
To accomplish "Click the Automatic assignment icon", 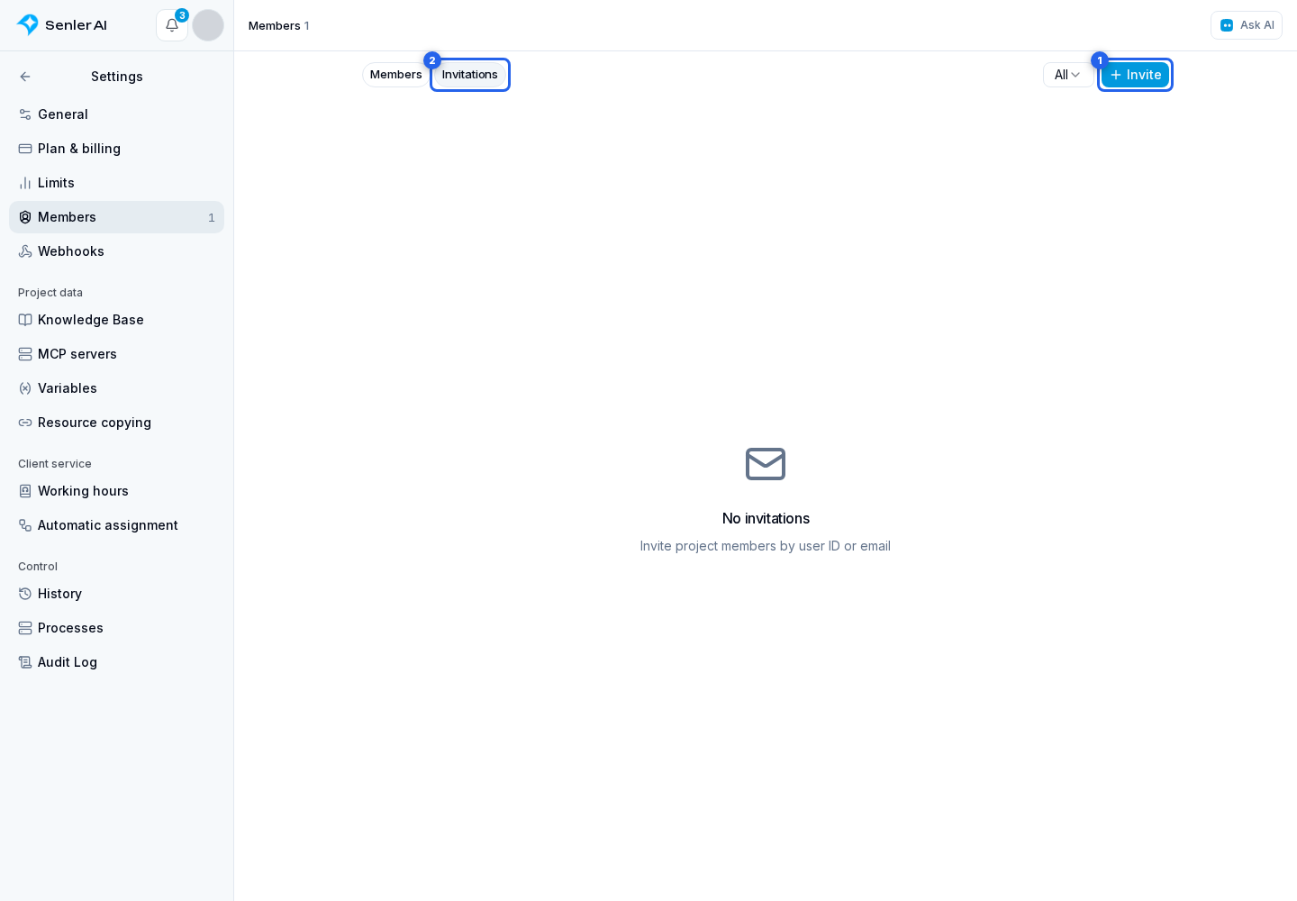I will click(25, 525).
